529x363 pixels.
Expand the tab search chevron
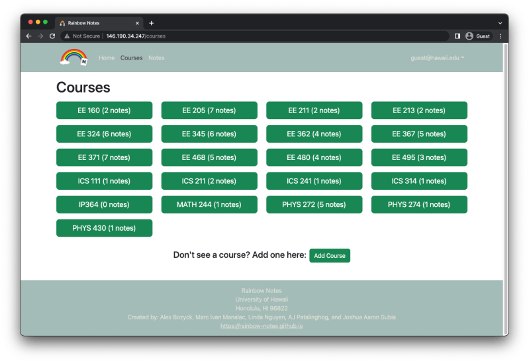[501, 23]
